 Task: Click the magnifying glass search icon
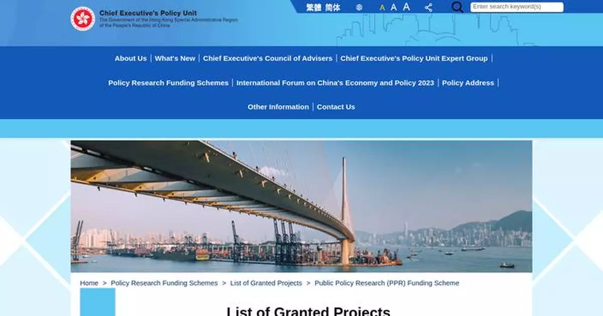[x=457, y=7]
